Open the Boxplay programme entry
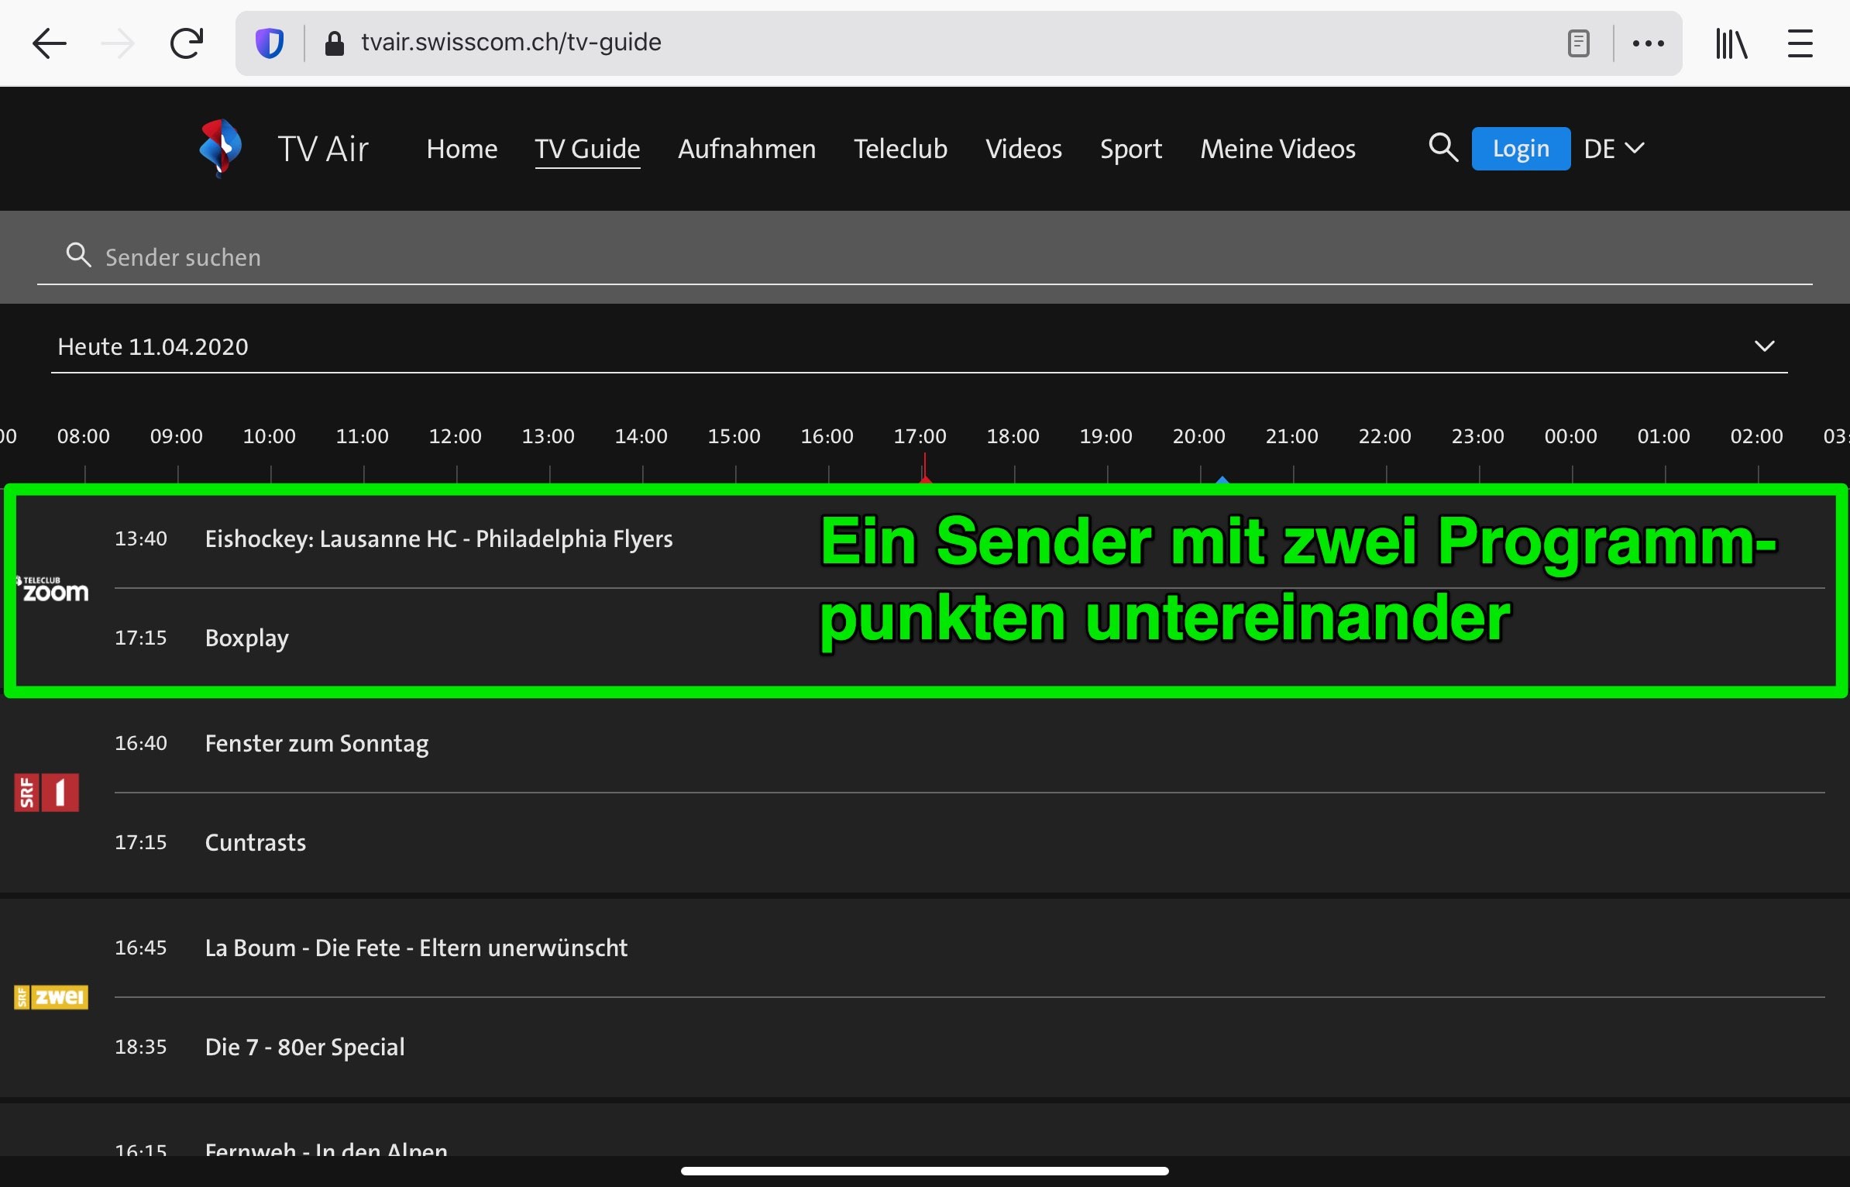 coord(246,638)
